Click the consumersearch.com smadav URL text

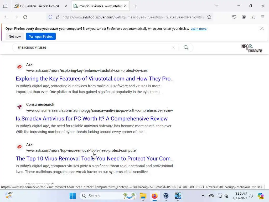point(100,111)
